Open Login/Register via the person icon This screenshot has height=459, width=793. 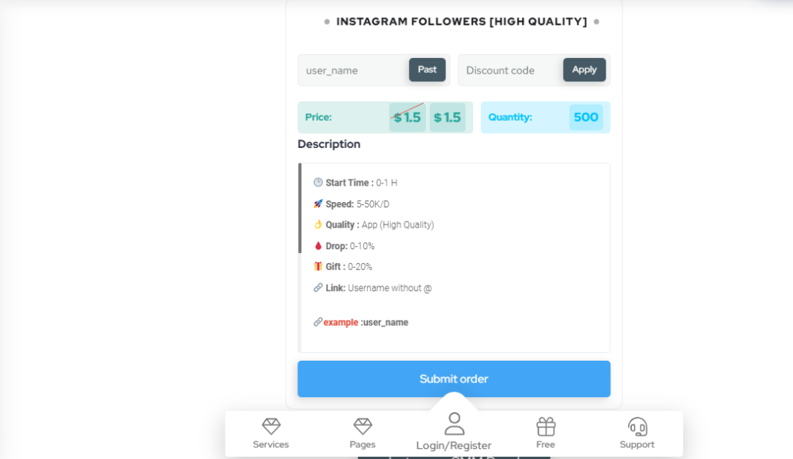point(454,422)
